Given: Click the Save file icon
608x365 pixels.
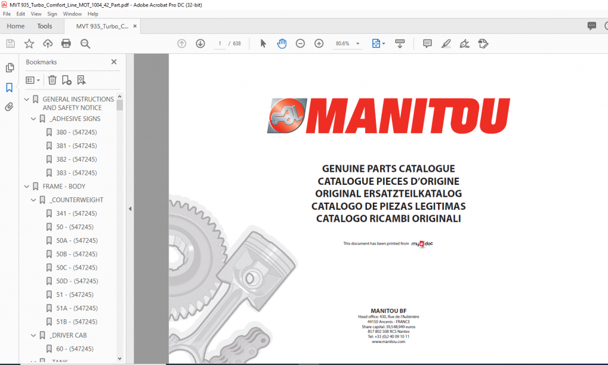Looking at the screenshot, I should click(x=11, y=43).
